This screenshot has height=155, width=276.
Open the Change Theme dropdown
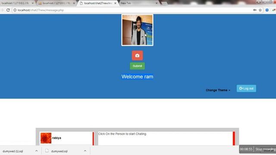point(218,90)
